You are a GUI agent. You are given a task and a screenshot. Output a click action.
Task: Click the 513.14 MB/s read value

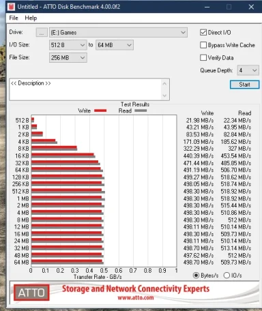coord(236,248)
